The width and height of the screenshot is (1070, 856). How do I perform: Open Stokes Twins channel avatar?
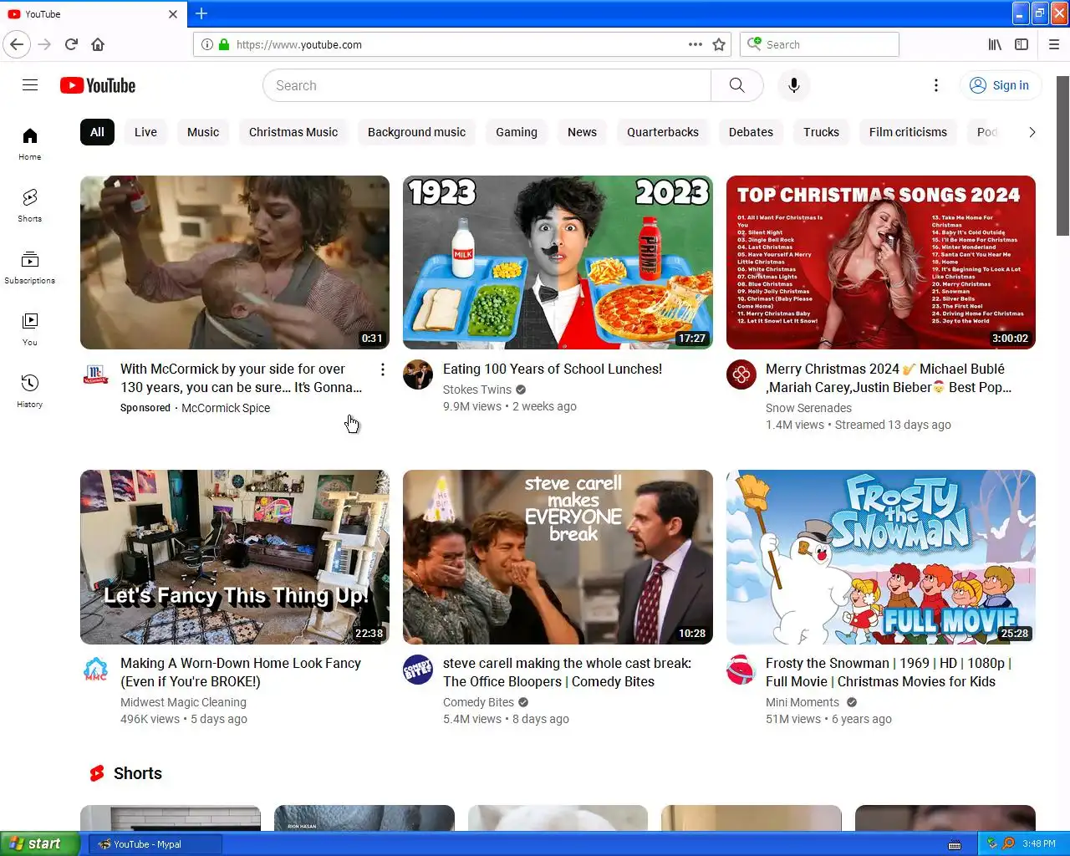418,374
